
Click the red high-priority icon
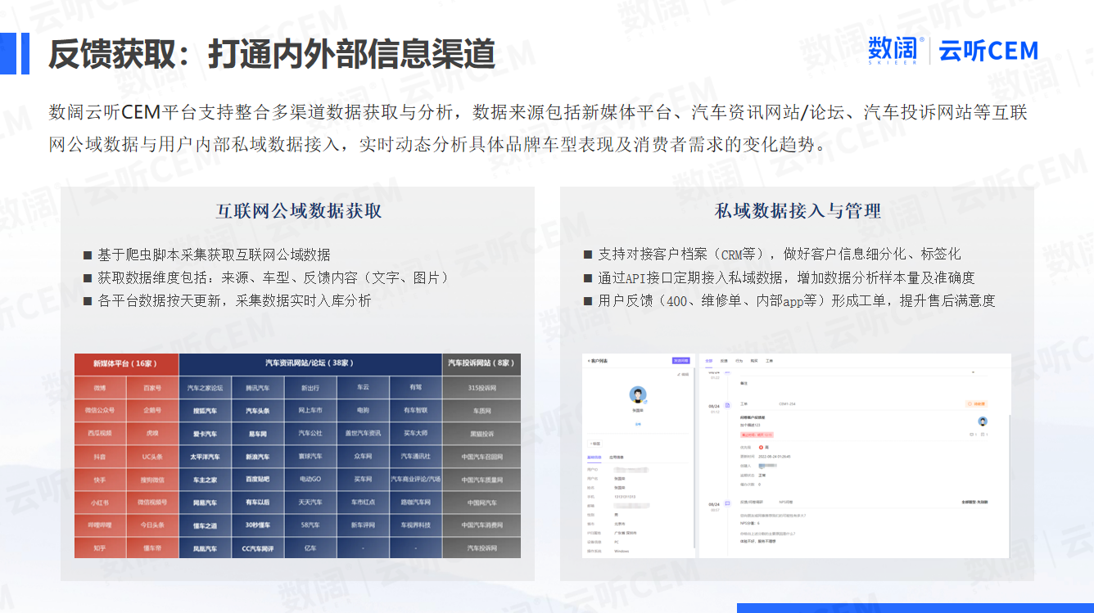point(761,448)
